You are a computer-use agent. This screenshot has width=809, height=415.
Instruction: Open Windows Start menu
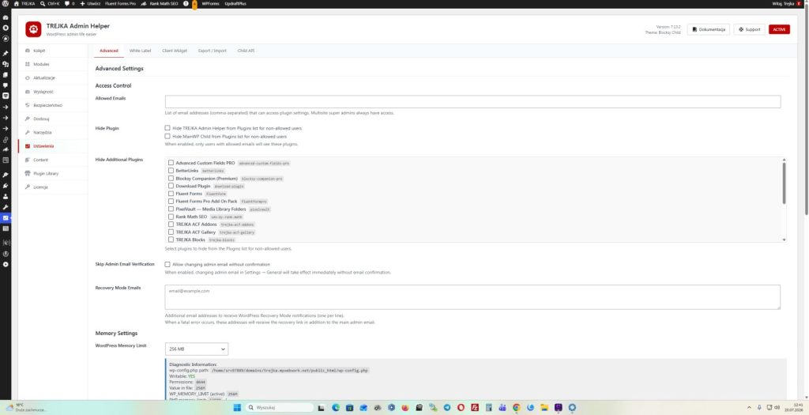coord(237,407)
